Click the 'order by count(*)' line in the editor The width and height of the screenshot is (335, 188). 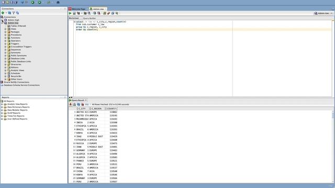87,30
